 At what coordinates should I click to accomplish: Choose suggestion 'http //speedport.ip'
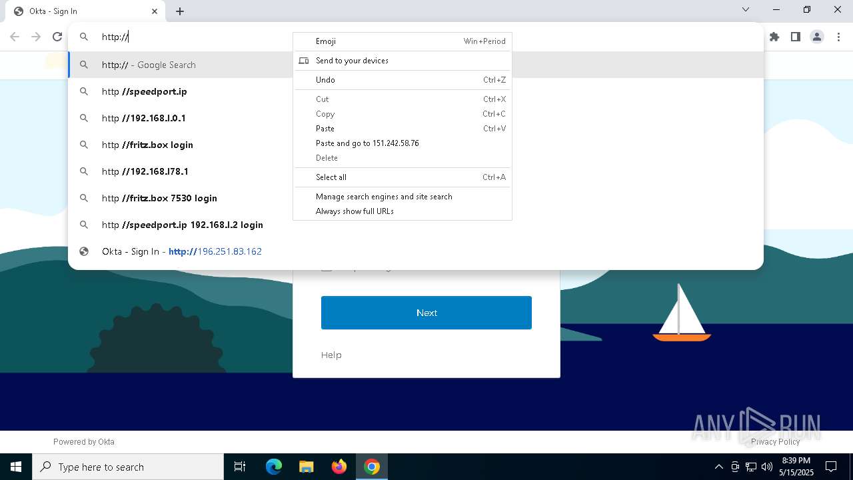415,91
